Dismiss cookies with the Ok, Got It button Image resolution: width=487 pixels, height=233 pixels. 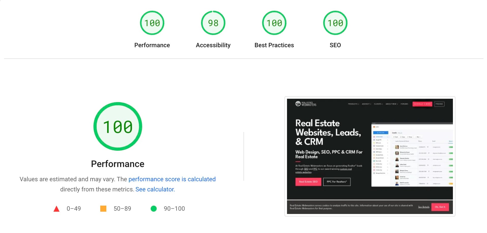click(440, 207)
